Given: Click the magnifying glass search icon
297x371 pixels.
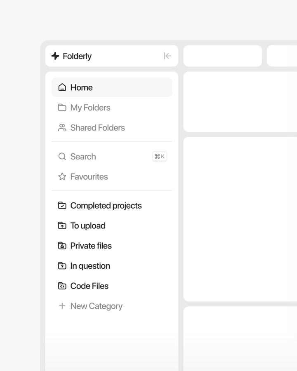Looking at the screenshot, I should pyautogui.click(x=62, y=157).
